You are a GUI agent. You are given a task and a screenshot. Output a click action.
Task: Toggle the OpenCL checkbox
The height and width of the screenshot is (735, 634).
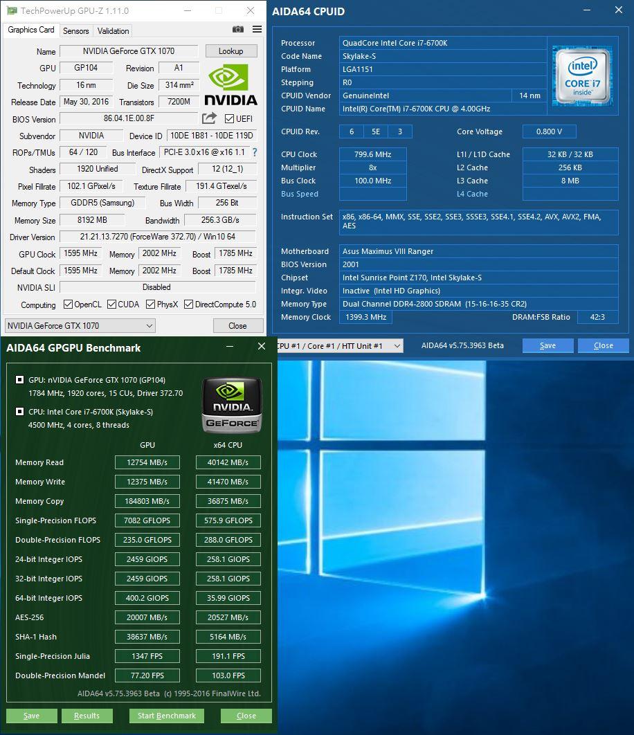coord(68,305)
